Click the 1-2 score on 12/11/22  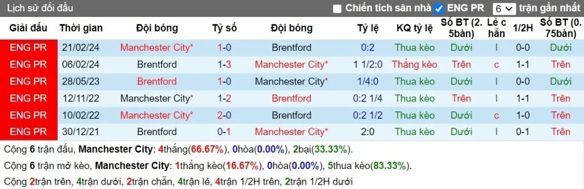tap(224, 99)
